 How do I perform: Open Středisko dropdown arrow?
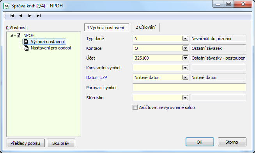pos(185,98)
